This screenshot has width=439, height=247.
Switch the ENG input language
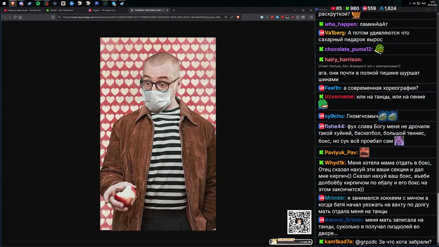click(x=424, y=3)
